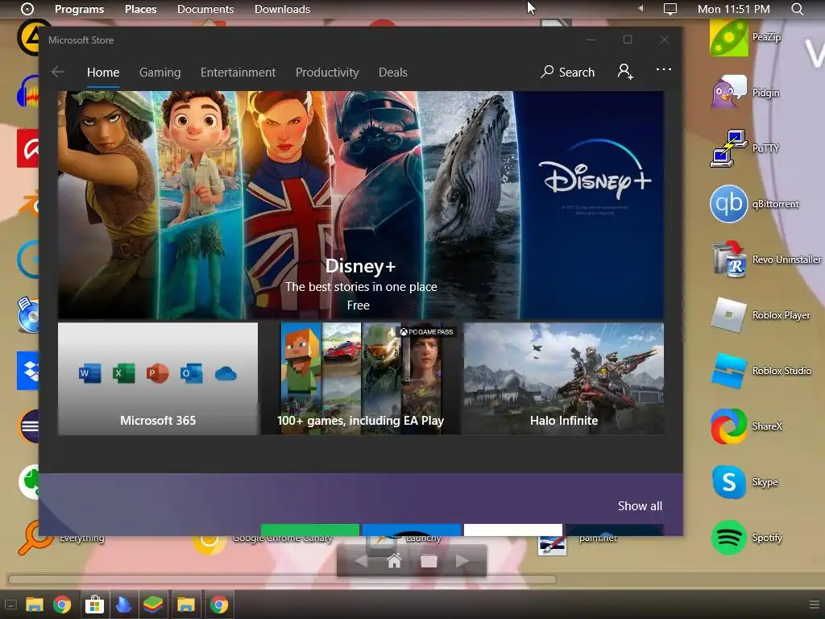
Task: Click the home button on the dock navigator
Action: [394, 561]
